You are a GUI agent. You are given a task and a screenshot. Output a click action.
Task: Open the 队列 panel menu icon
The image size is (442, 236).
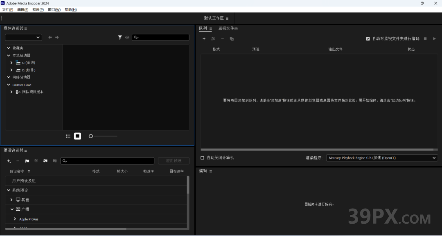tap(211, 29)
